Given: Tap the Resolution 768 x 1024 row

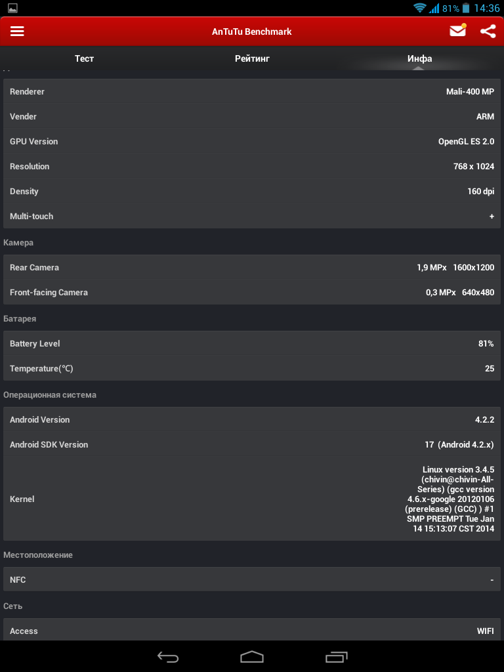Looking at the screenshot, I should point(252,166).
